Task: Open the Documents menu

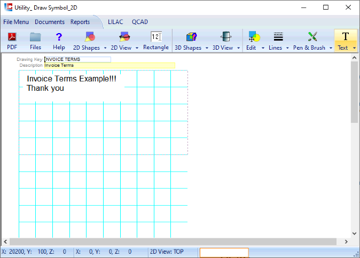Action: (50, 22)
